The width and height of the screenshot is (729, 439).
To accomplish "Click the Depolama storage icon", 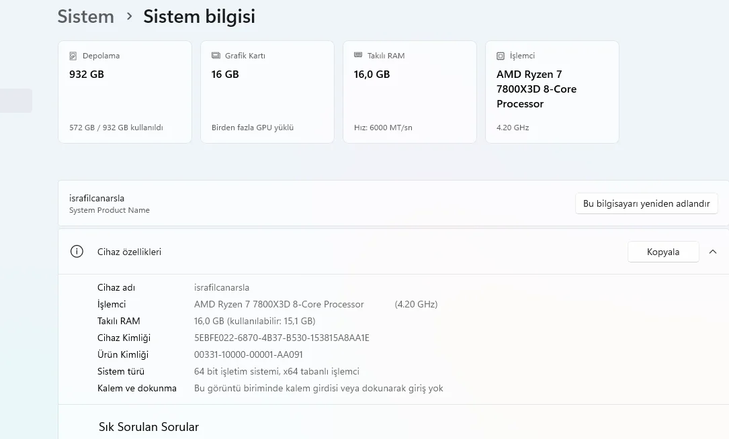I will click(x=73, y=56).
